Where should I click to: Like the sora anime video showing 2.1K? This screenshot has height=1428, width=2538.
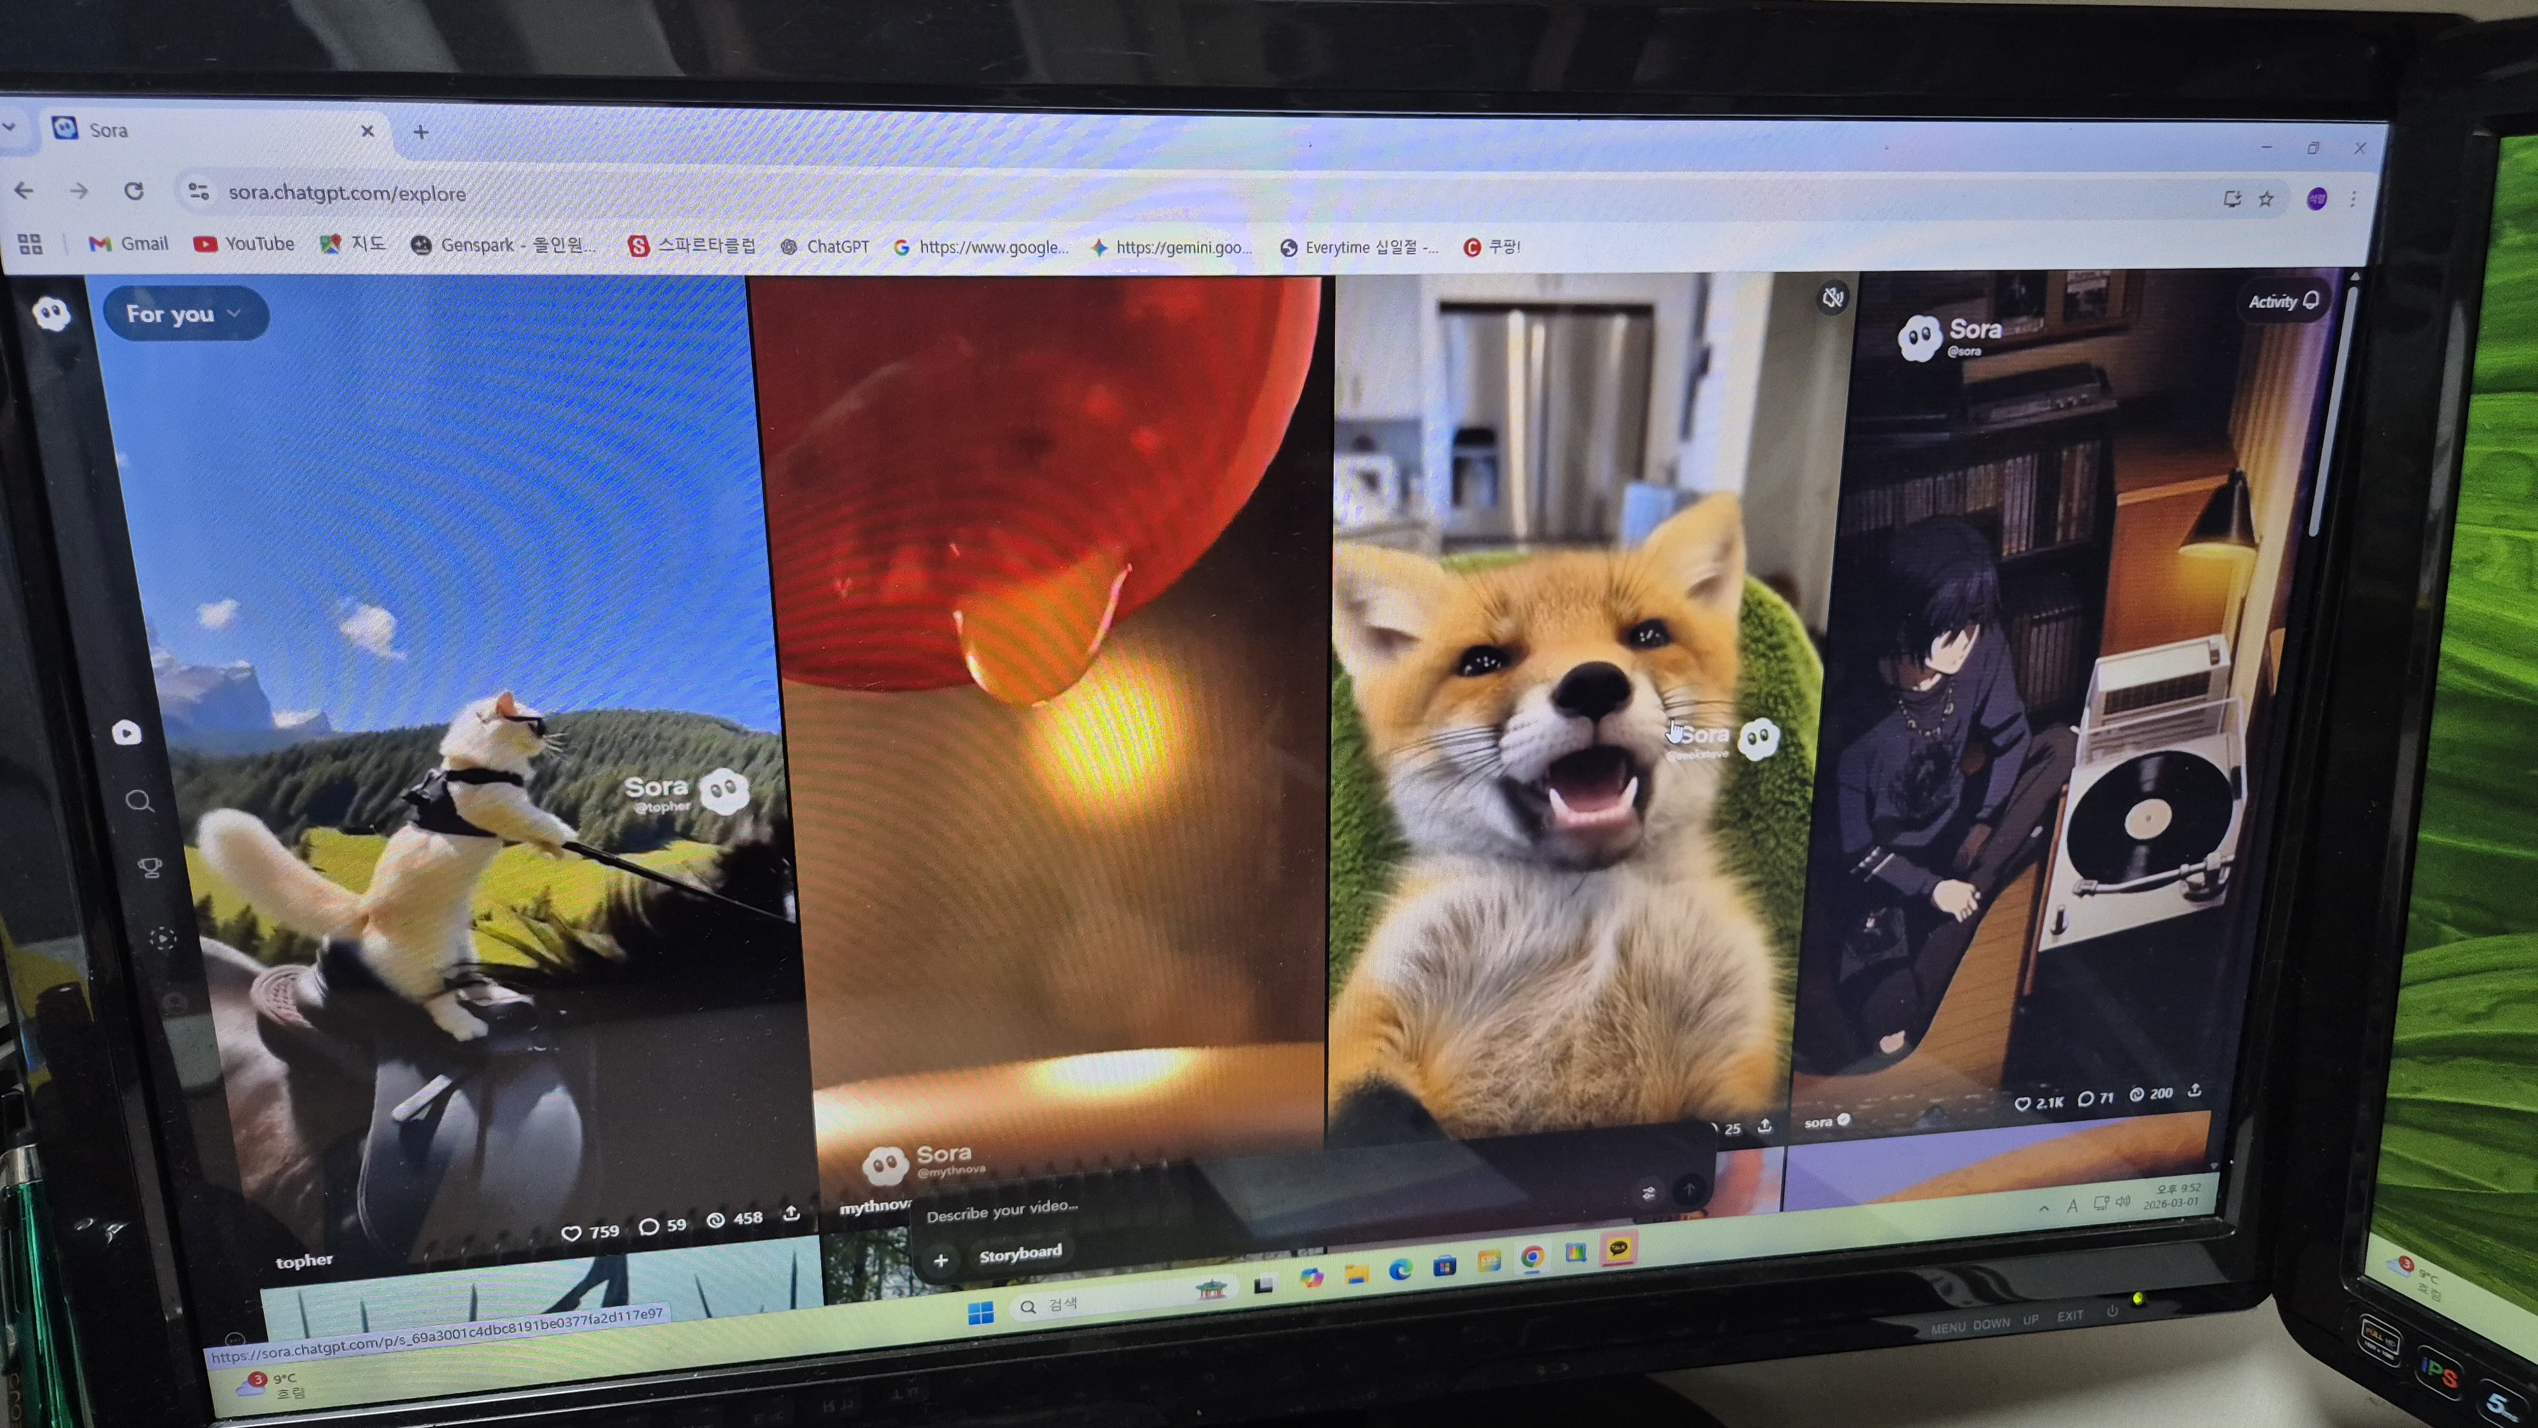[x=2037, y=1103]
